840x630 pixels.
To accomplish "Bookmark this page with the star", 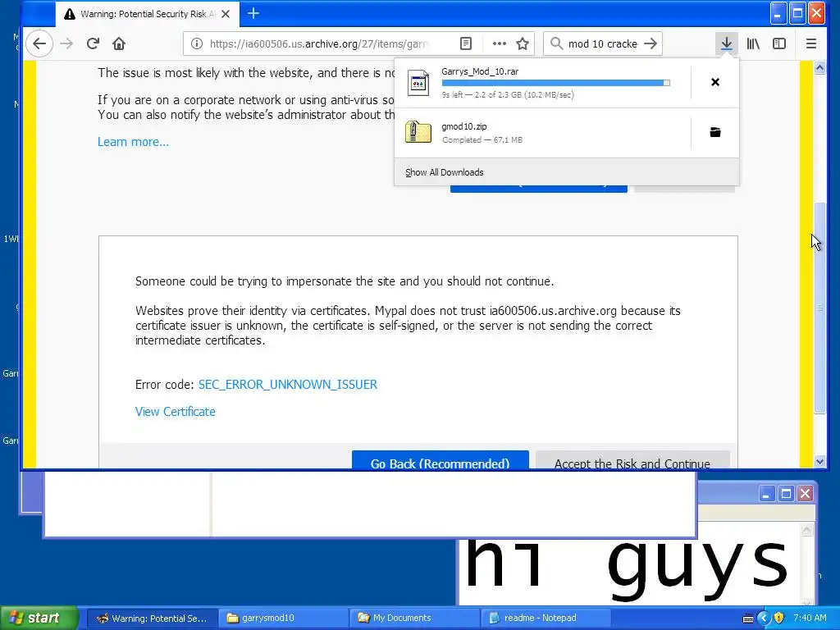I will point(523,43).
